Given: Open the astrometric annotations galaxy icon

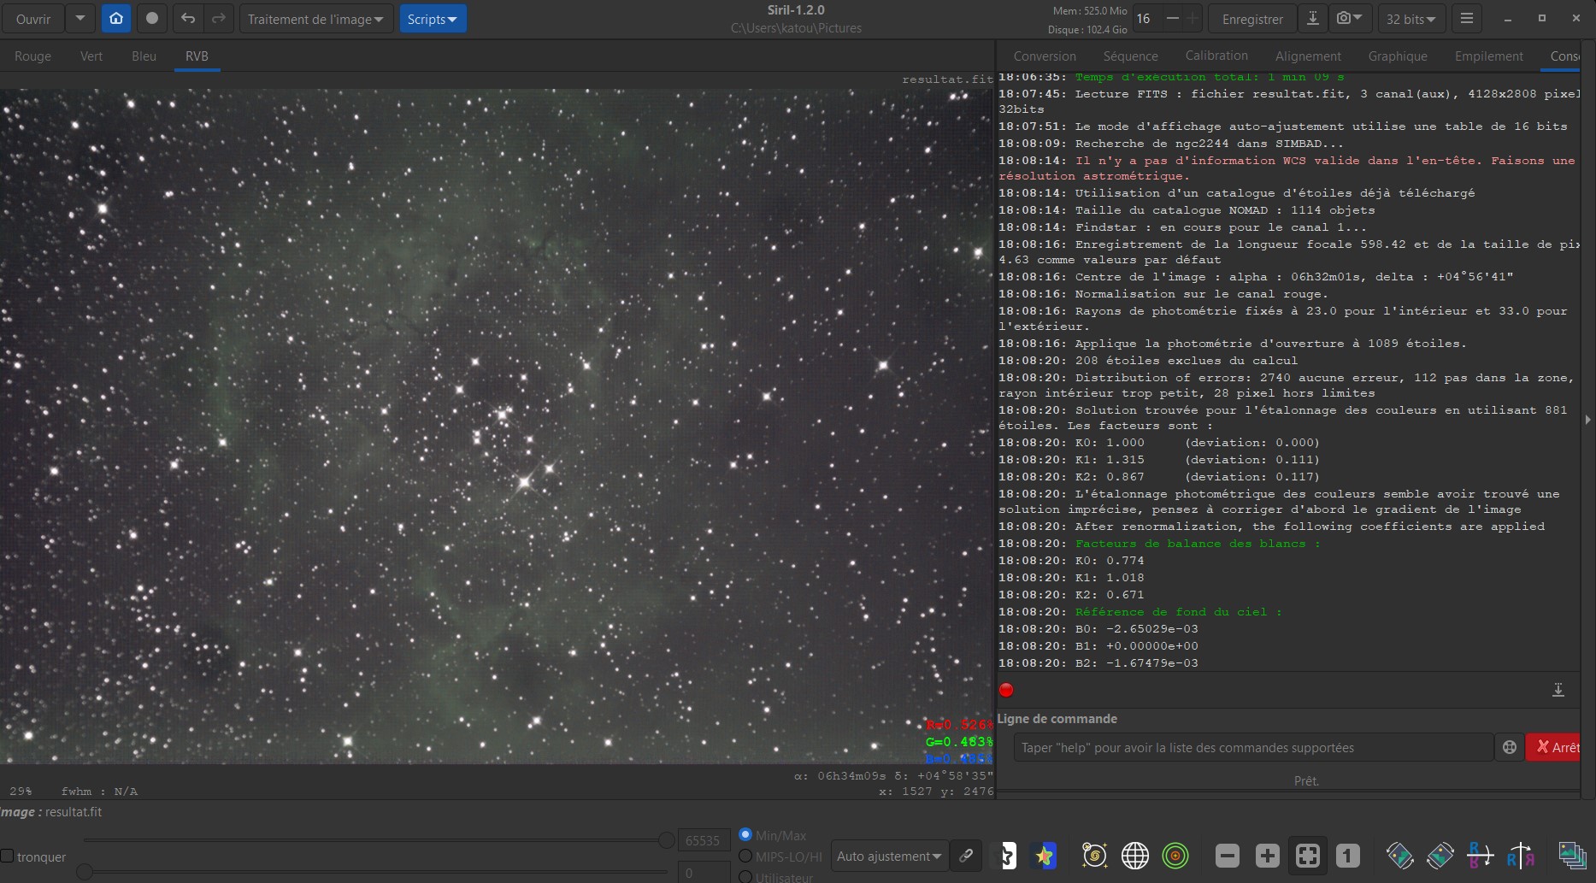Looking at the screenshot, I should (1094, 856).
